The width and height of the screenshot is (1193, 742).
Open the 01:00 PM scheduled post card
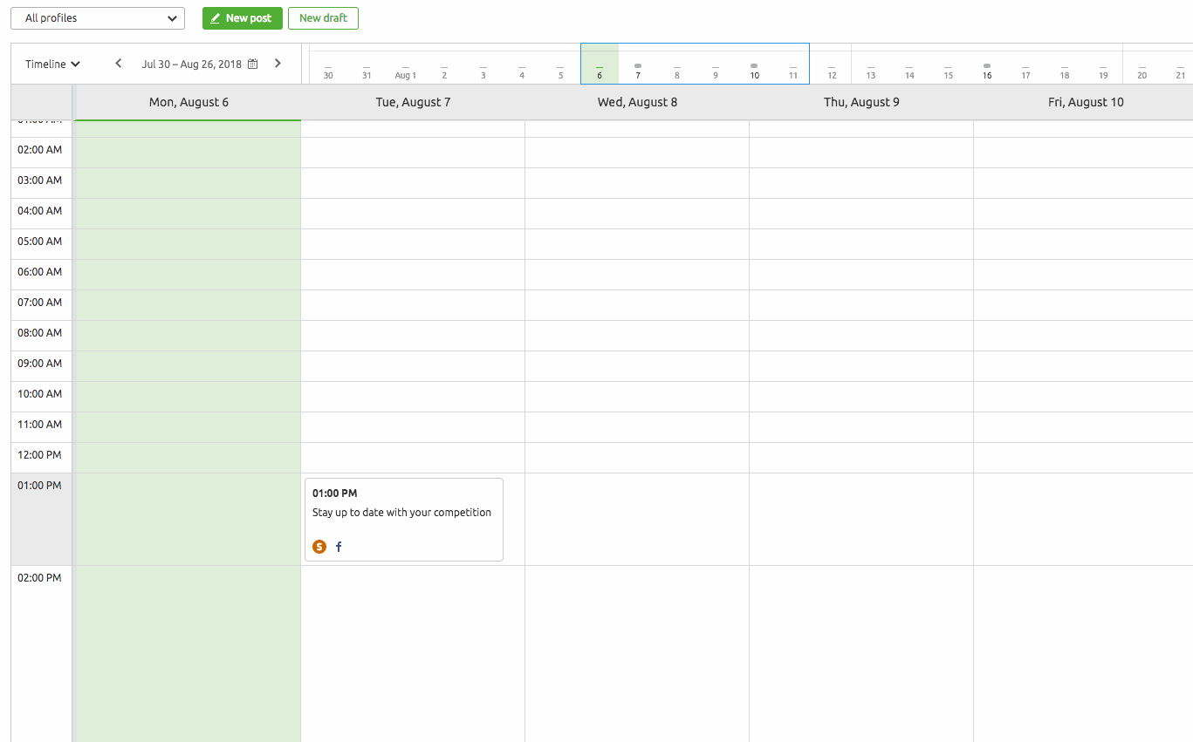pos(403,519)
